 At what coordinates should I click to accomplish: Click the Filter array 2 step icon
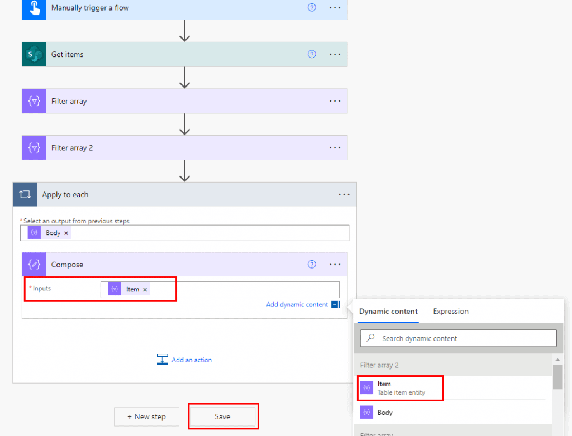click(x=34, y=147)
